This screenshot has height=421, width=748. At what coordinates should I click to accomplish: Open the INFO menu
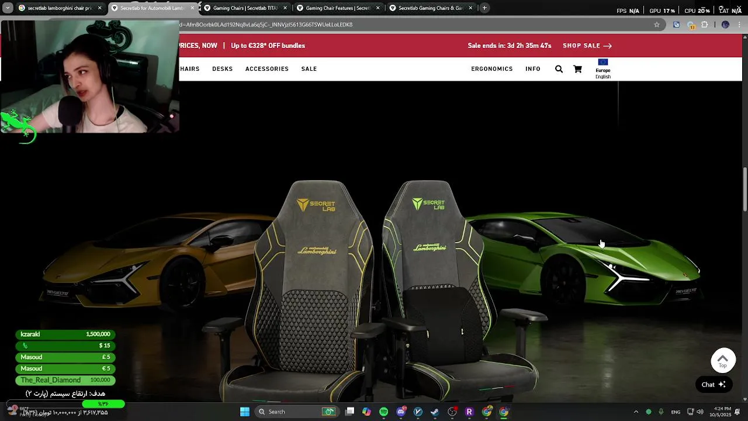click(533, 69)
